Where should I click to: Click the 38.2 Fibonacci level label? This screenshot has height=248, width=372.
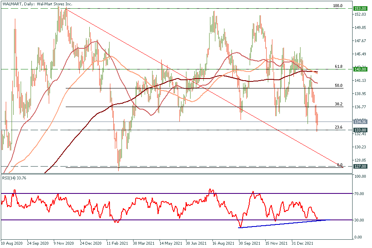pos(339,104)
